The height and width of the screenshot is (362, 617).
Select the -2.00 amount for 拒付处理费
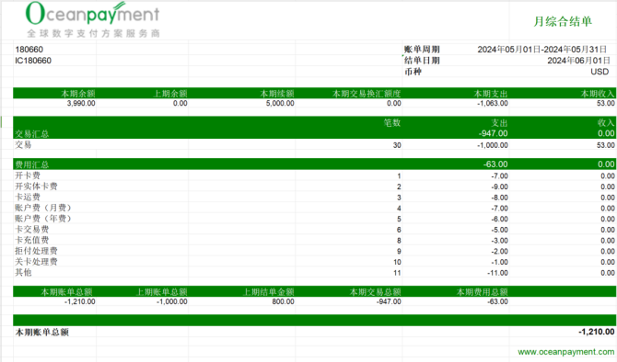tap(499, 251)
